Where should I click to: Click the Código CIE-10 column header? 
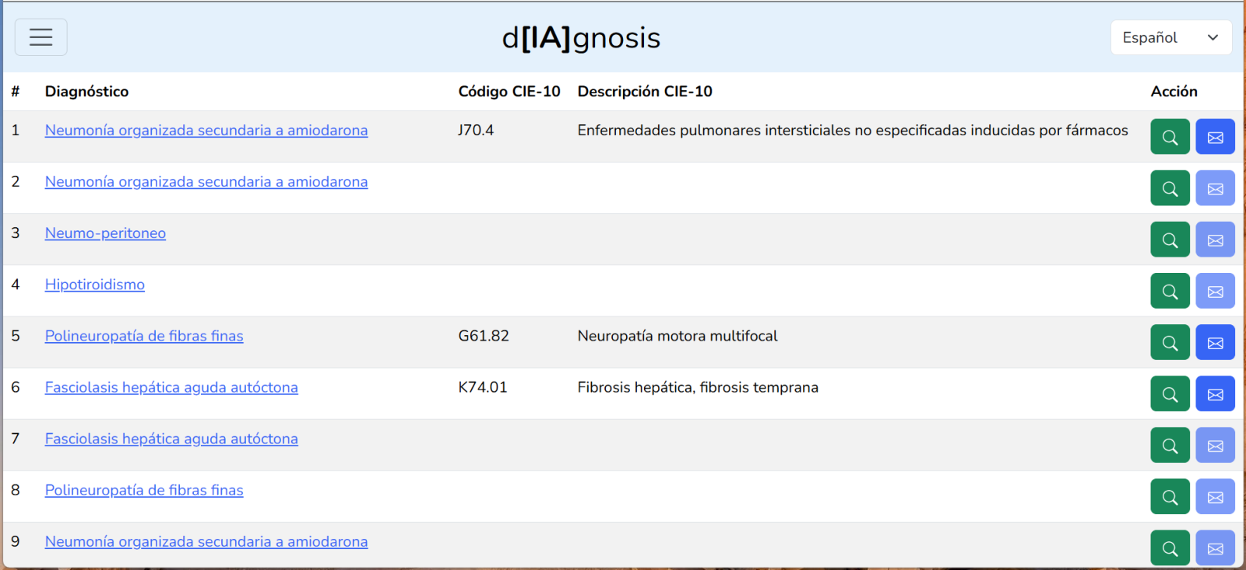[509, 92]
